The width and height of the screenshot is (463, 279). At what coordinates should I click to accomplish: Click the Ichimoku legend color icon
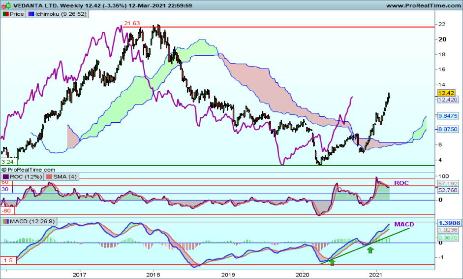31,14
